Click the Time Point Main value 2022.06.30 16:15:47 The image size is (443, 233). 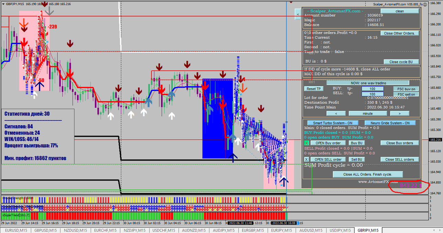[386, 107]
